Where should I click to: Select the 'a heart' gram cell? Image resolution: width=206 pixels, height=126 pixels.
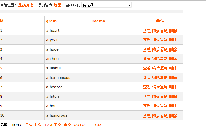[68, 30]
